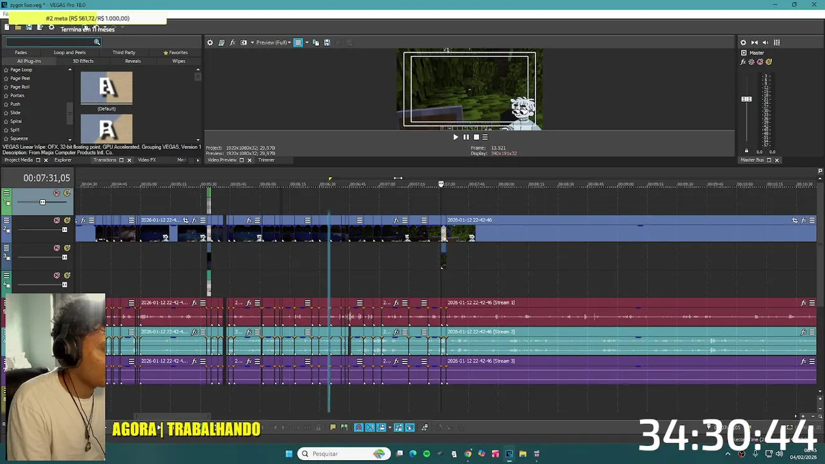Open the mixing console icon

[777, 43]
